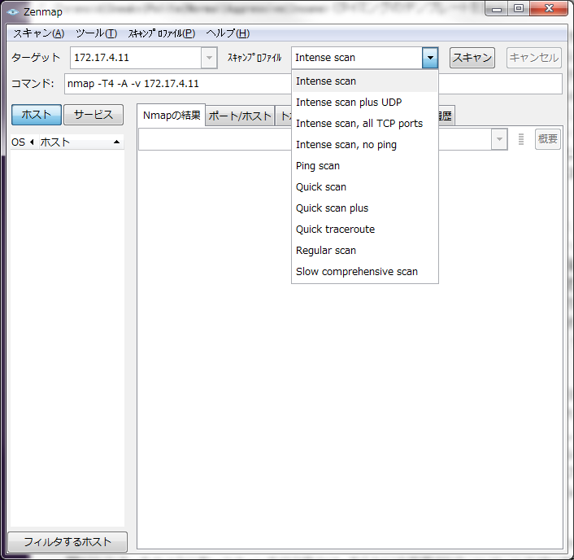This screenshot has height=560, width=574.
Task: Open the Nmapの結果 tab
Action: tap(172, 116)
